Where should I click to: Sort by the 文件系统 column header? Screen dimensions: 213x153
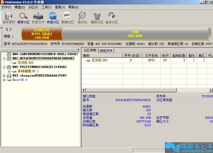152,55
